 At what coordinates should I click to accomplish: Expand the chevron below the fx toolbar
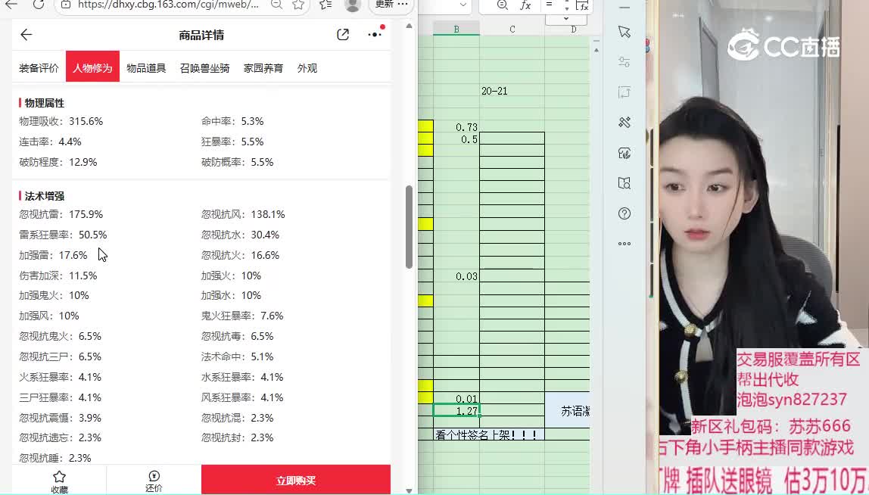565,18
